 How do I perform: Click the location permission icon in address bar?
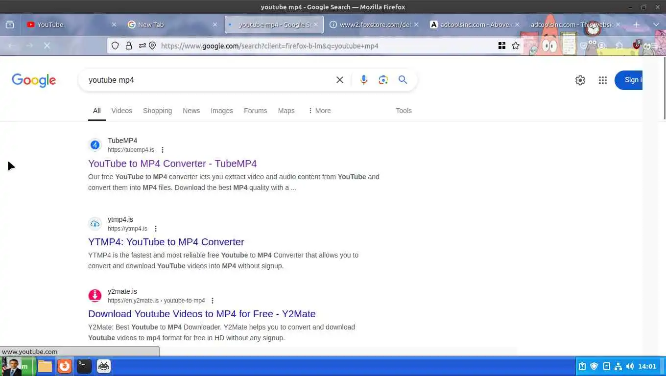[152, 46]
